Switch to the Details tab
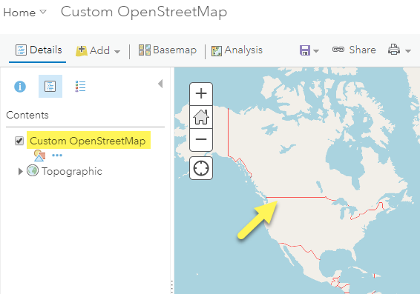This screenshot has width=420, height=294. pos(39,50)
